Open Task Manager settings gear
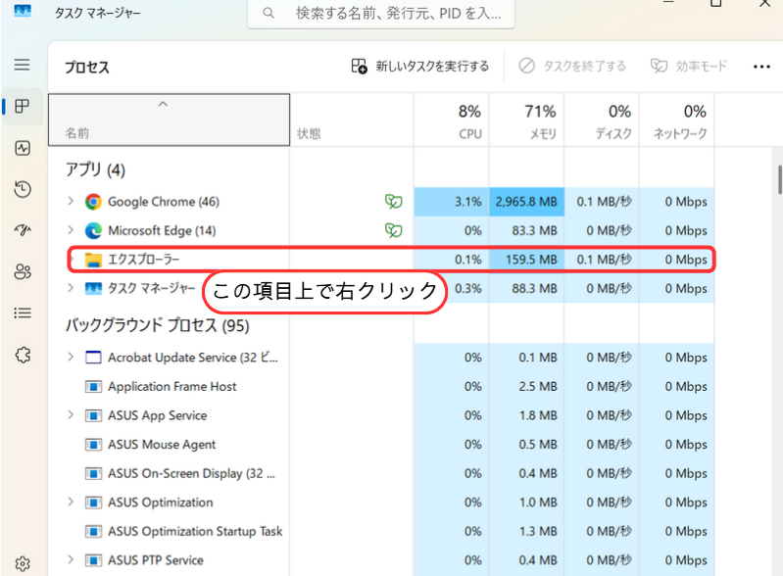Screen dimensions: 783x576 [23, 563]
